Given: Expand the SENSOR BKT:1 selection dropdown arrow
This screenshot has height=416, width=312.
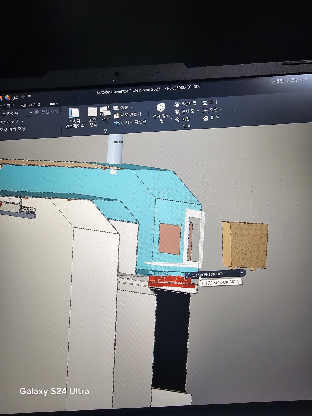Looking at the screenshot, I should point(242,273).
